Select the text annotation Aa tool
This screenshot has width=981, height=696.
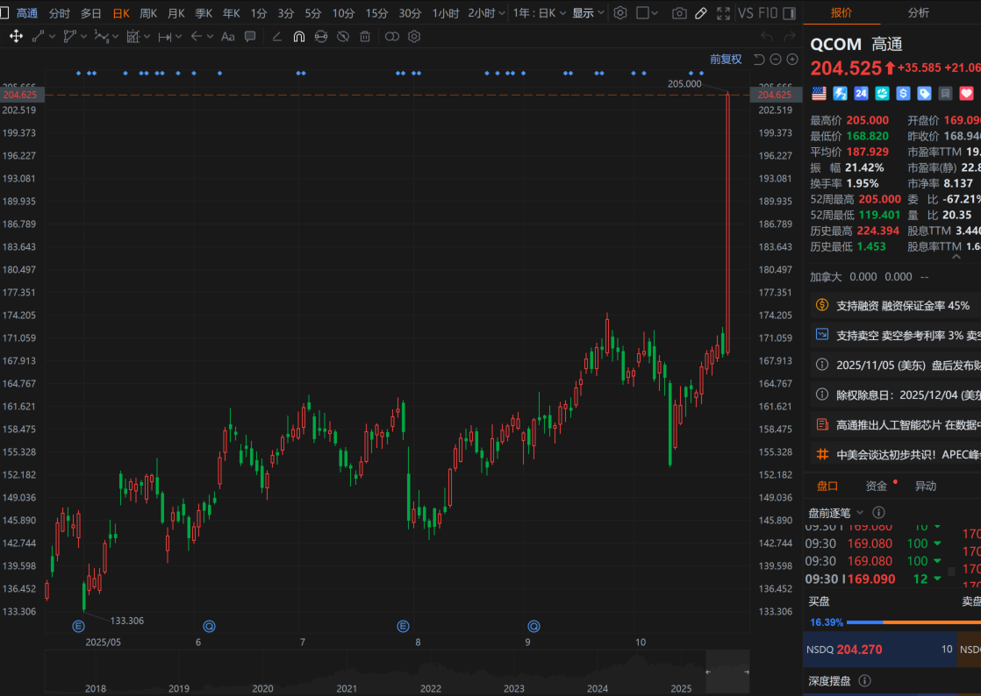228,37
